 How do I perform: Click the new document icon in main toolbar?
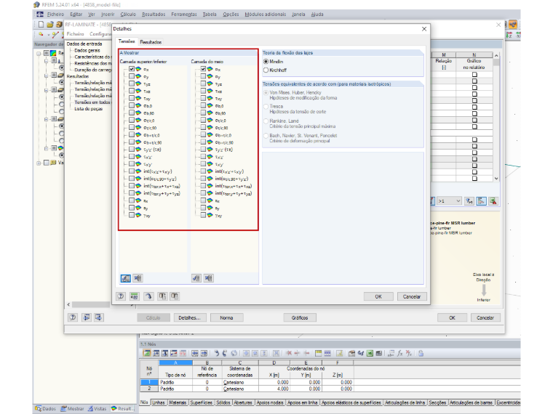click(41, 24)
